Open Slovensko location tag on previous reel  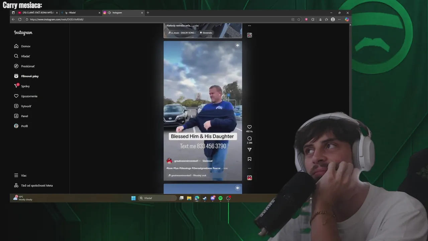tap(206, 33)
